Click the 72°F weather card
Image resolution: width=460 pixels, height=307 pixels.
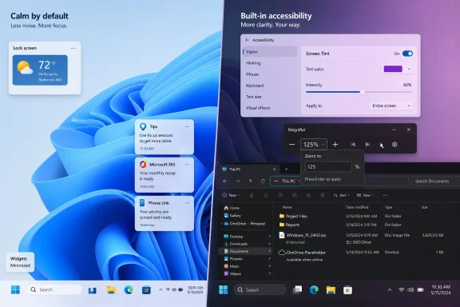coord(40,70)
